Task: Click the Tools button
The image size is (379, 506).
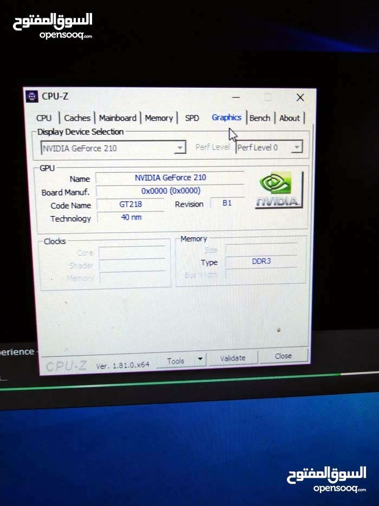Action: coord(175,361)
